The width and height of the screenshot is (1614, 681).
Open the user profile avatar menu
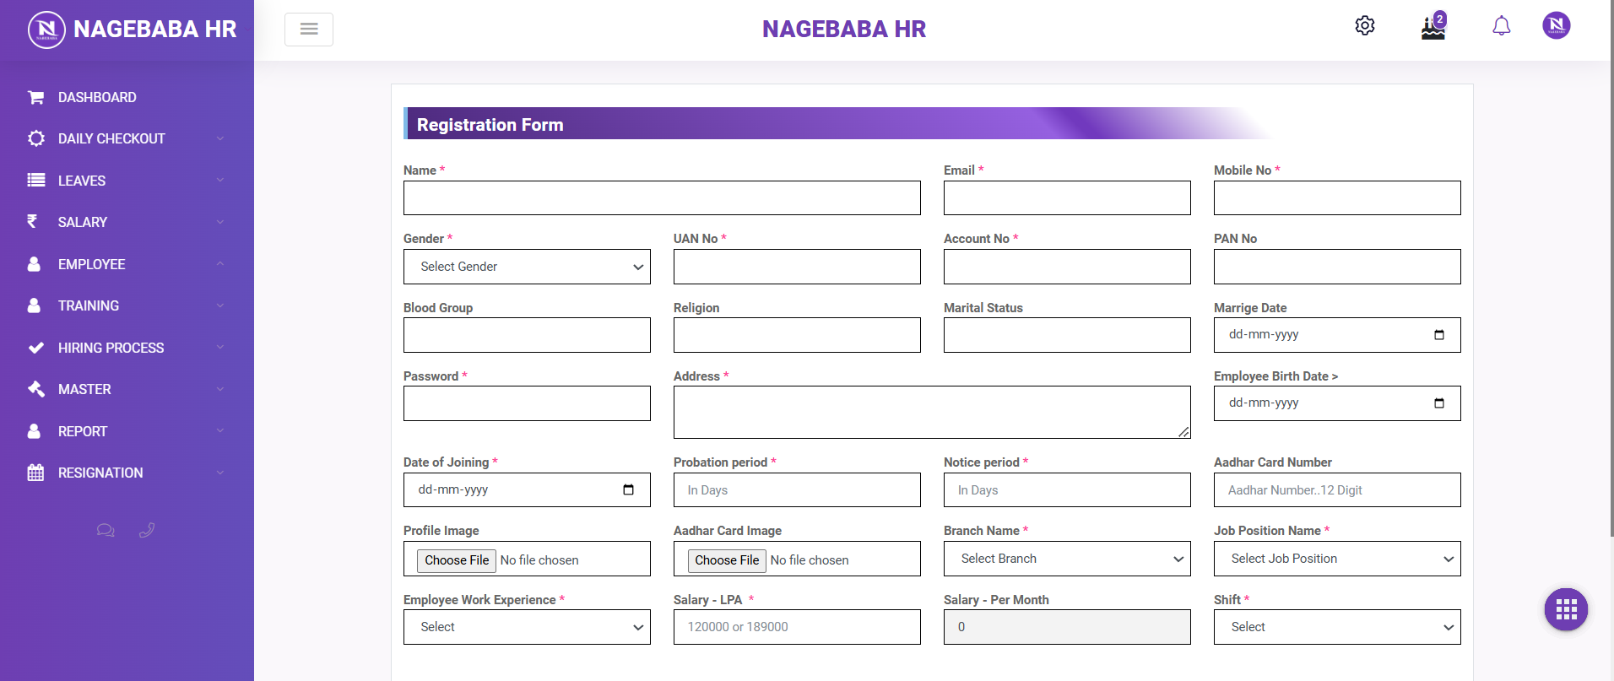(1556, 26)
